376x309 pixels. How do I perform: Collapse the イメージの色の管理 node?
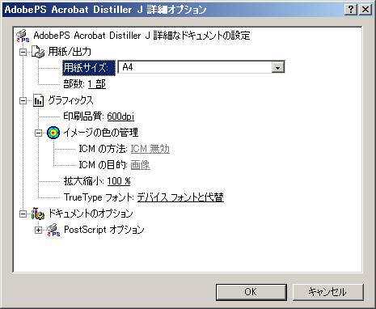[39, 133]
